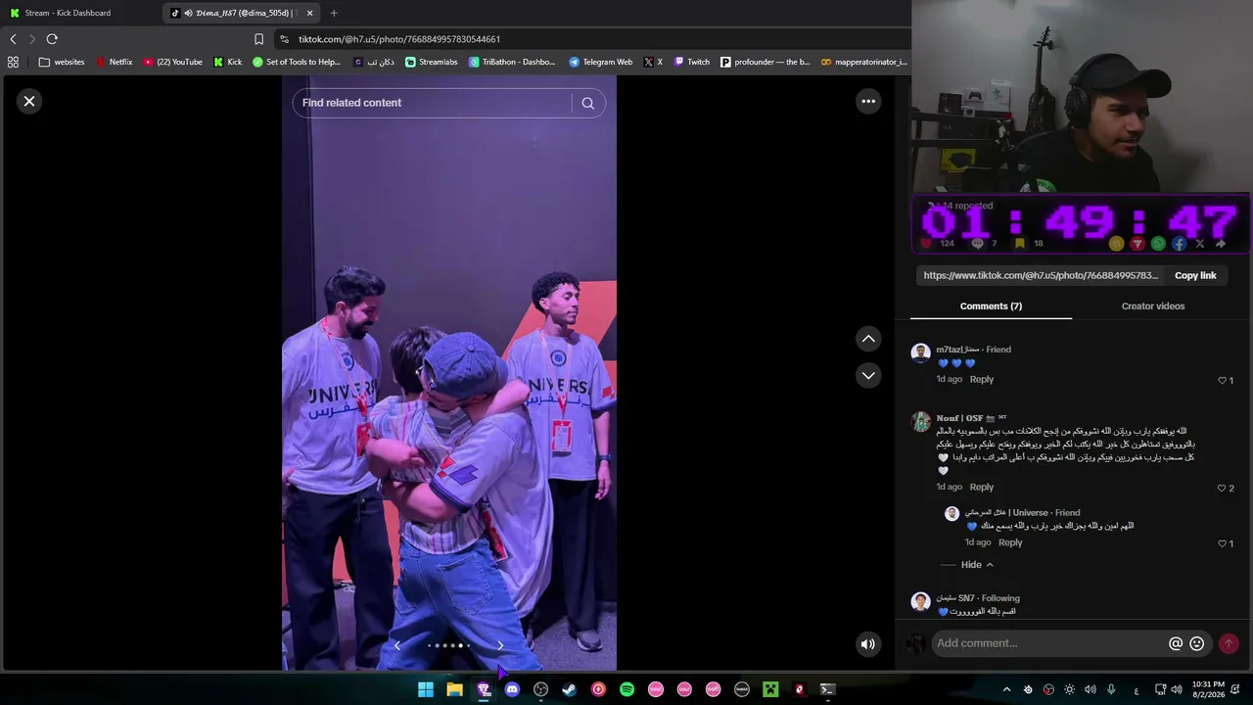
Task: Copy the TikTok post link
Action: pos(1195,275)
